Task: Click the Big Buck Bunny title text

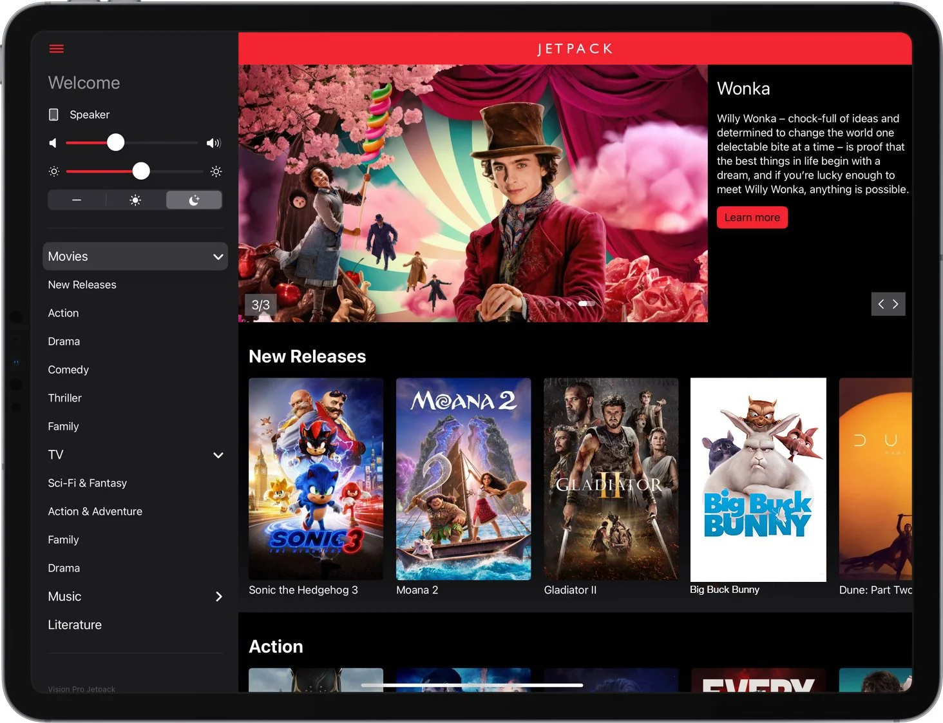Action: point(725,590)
